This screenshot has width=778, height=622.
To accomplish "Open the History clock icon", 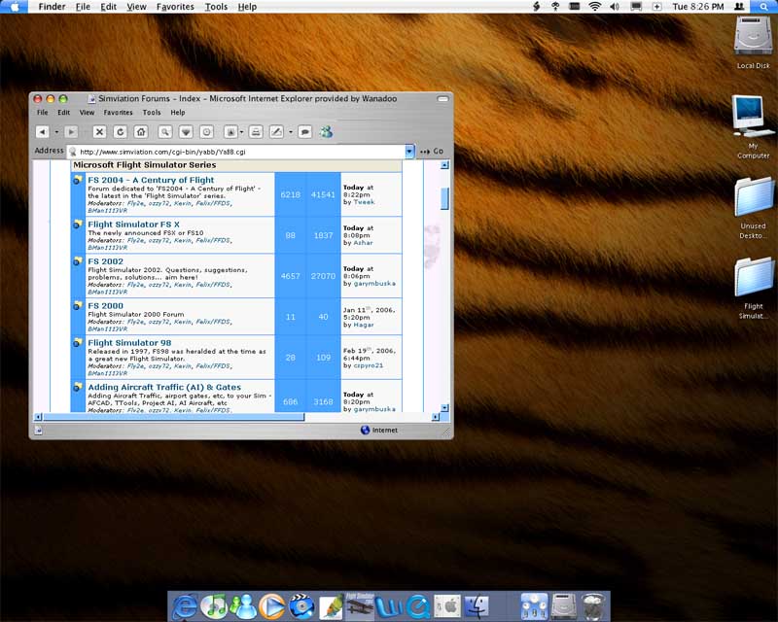I will (x=207, y=131).
